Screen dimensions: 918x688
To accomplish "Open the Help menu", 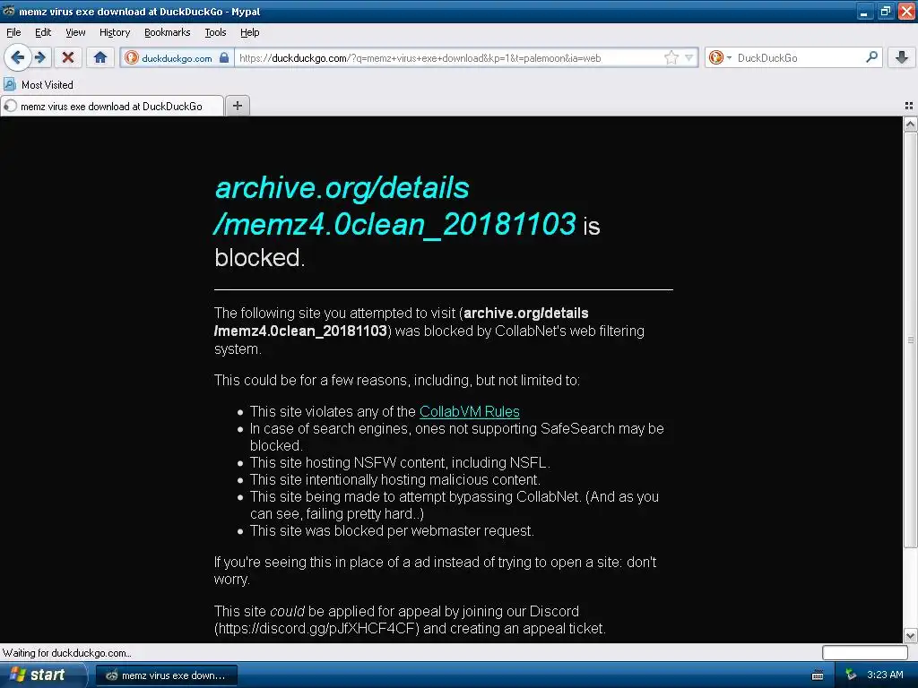I will pos(250,32).
